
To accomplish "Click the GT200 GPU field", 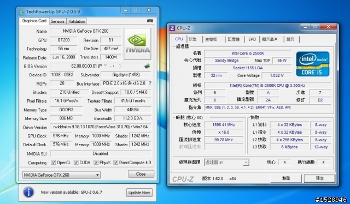I will click(63, 40).
